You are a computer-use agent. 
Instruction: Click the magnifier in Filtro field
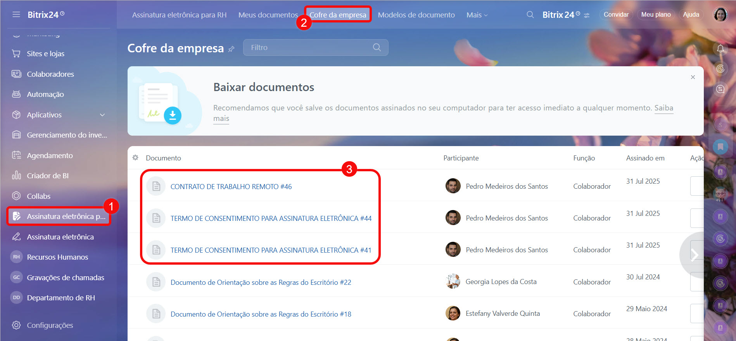tap(377, 47)
